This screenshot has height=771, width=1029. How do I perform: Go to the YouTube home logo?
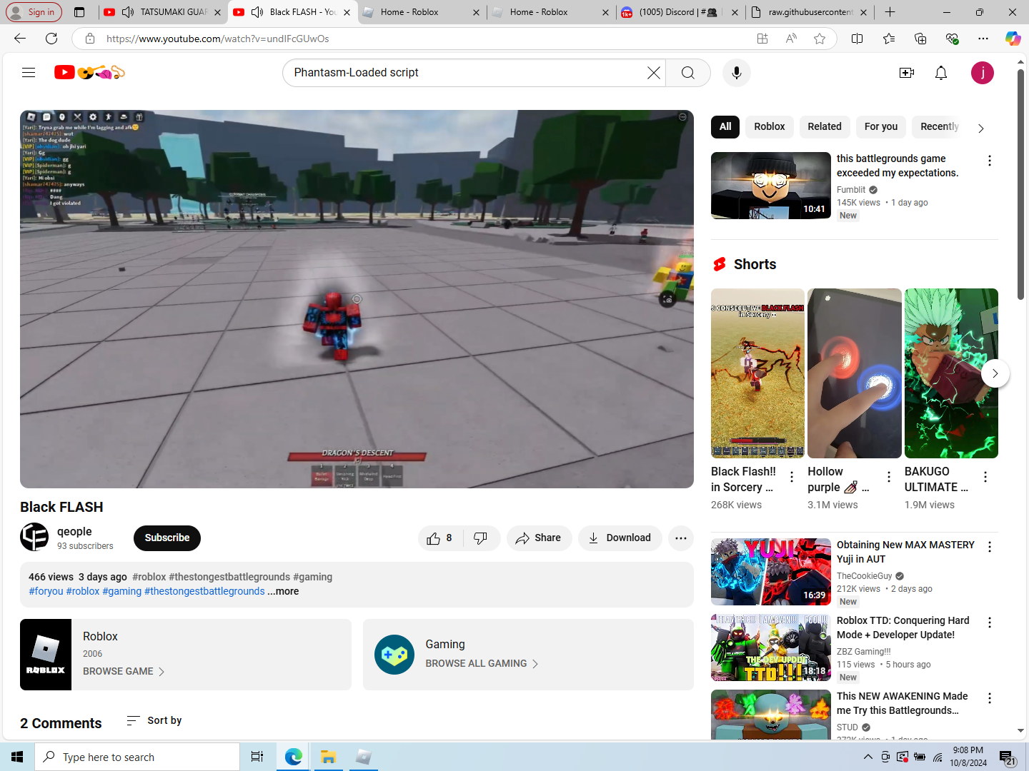click(x=89, y=72)
